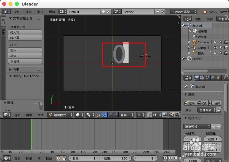The width and height of the screenshot is (229, 162).
Task: Jump to timeline start with rewind control
Action: [165, 158]
